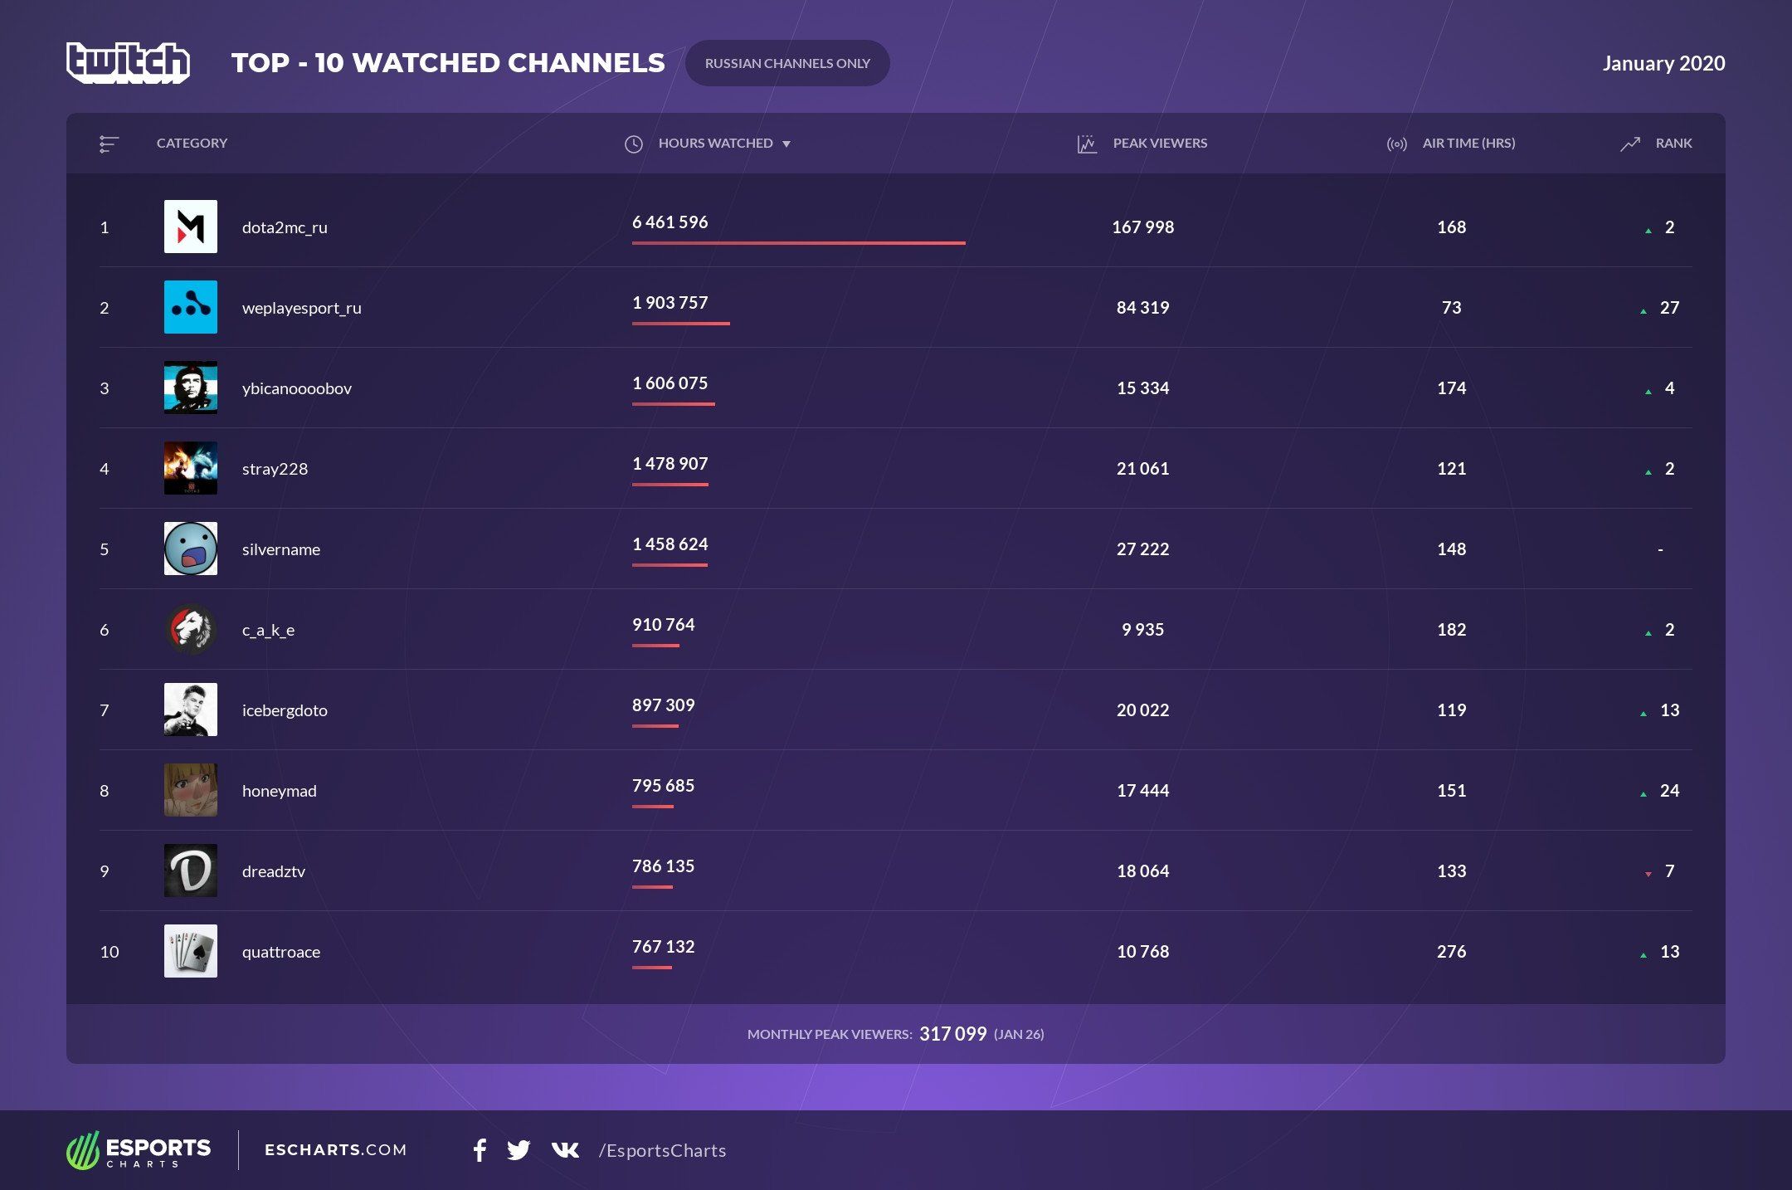Click the rank trend arrow icon

1630,144
